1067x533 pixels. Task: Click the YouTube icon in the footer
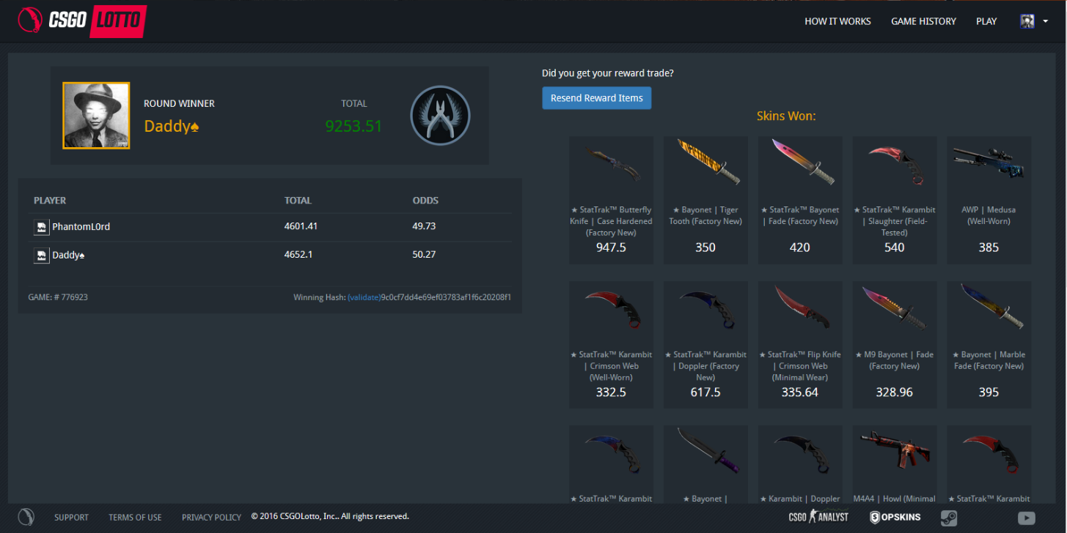1027,518
